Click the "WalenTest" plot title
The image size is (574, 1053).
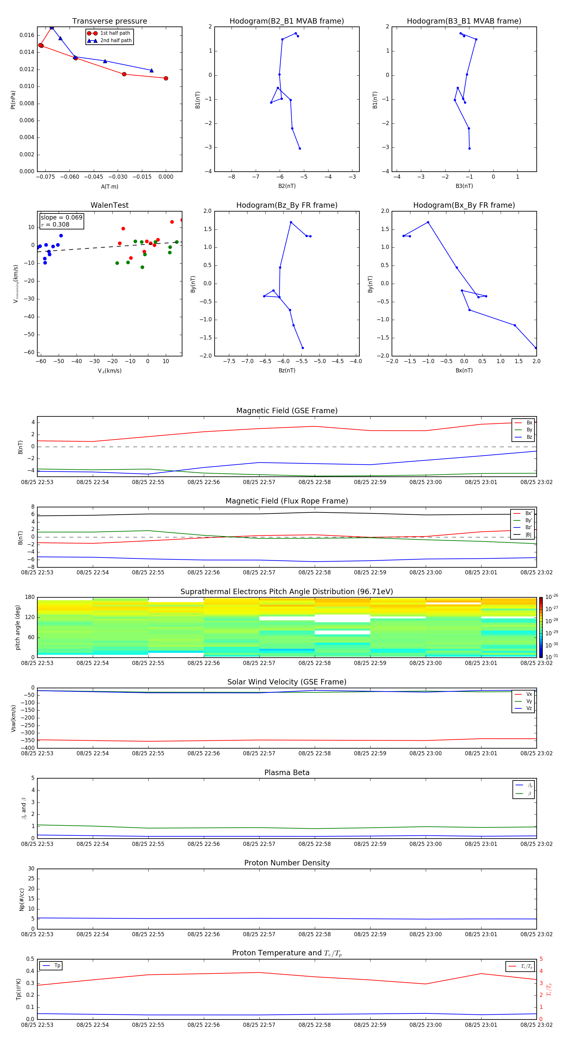(x=109, y=205)
